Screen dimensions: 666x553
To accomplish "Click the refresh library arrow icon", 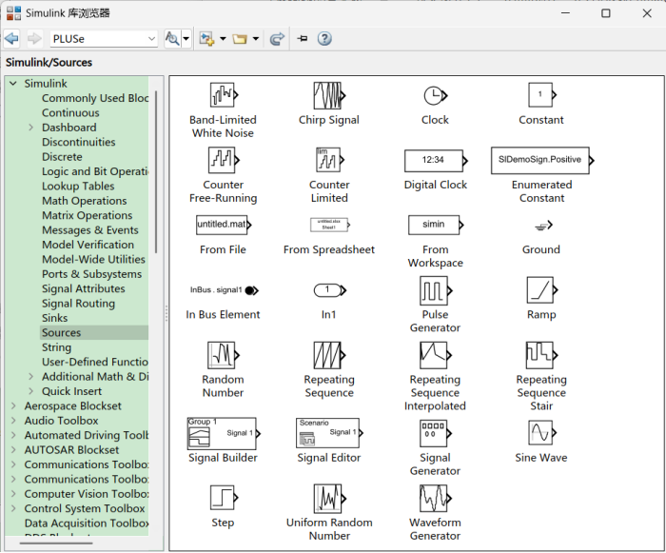I will pos(277,39).
